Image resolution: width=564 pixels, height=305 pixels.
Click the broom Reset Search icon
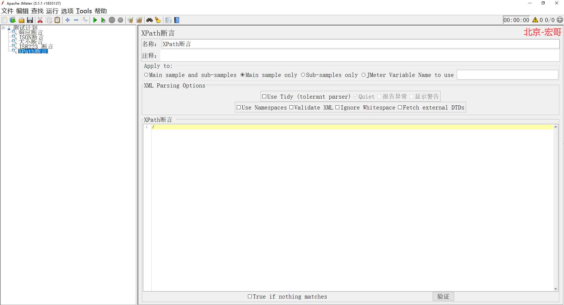pyautogui.click(x=158, y=20)
